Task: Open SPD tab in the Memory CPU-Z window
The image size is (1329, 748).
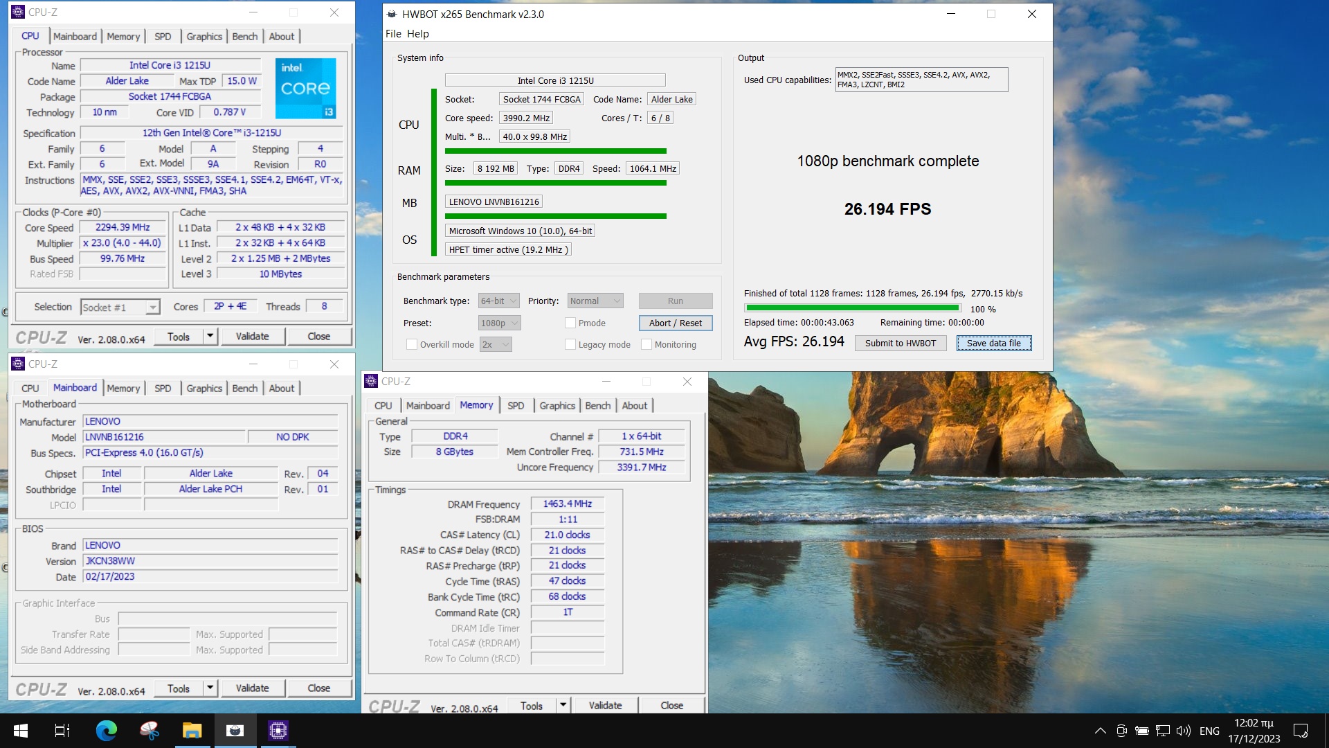Action: click(x=516, y=405)
